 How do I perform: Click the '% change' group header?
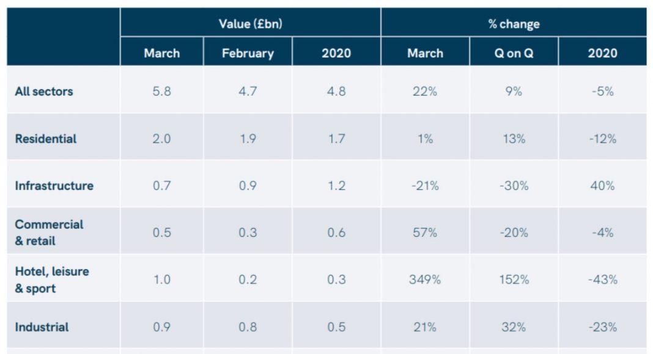pyautogui.click(x=514, y=24)
